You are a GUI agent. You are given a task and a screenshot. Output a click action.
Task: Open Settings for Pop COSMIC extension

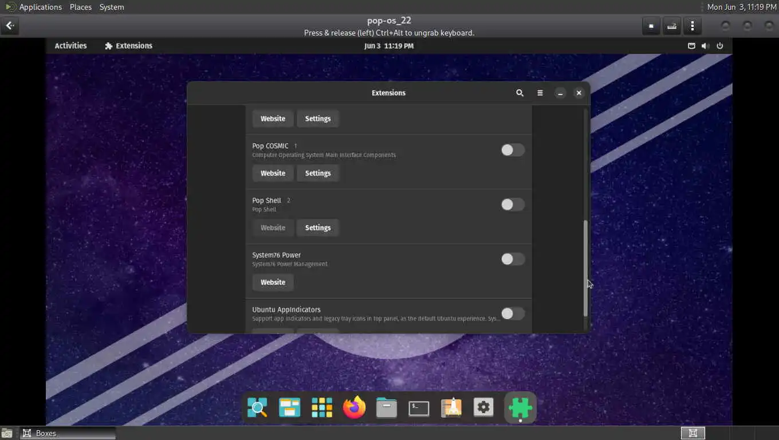[x=318, y=173]
